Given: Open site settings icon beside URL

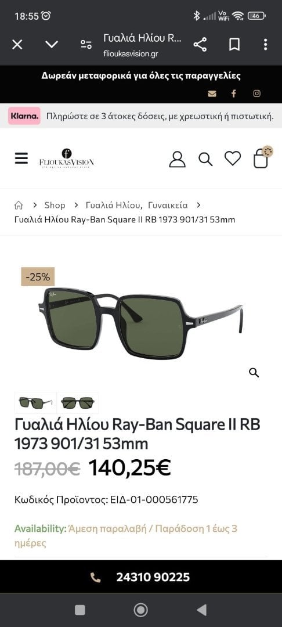Looking at the screenshot, I should click(x=86, y=44).
